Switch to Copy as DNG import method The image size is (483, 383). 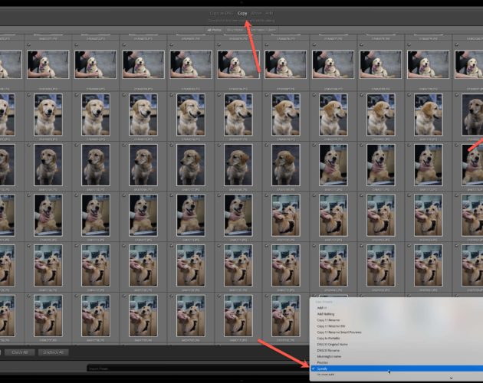click(x=221, y=13)
